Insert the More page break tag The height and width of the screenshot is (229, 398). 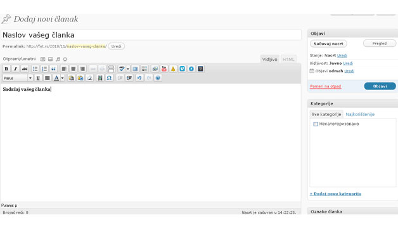(111, 69)
